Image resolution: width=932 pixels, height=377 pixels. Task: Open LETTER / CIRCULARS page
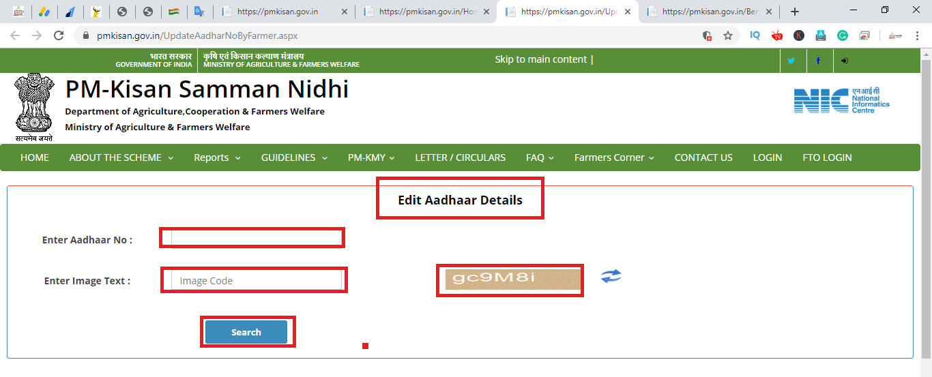click(461, 157)
